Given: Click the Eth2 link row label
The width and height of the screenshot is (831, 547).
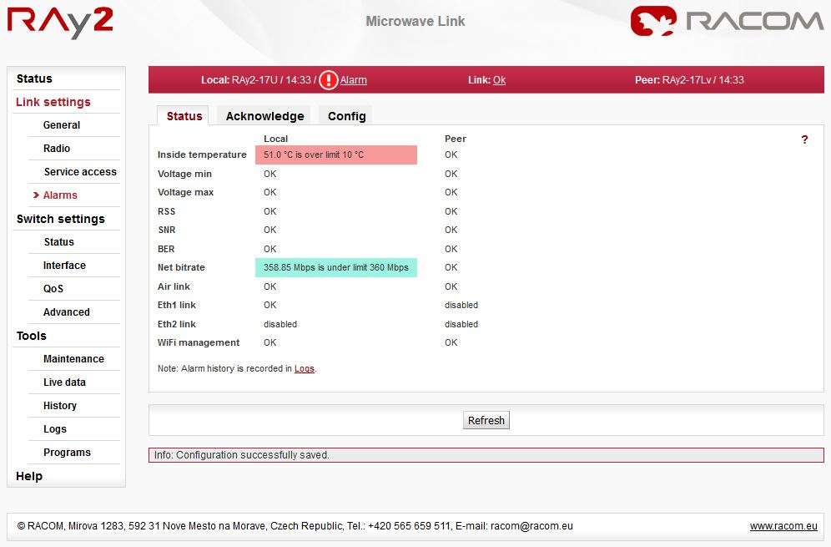Looking at the screenshot, I should coord(177,324).
